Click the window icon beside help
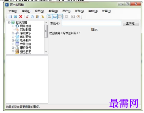Viewport: 144px width, 113px height. pyautogui.click(x=73, y=17)
